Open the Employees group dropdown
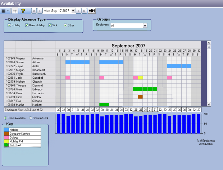 click(x=145, y=26)
